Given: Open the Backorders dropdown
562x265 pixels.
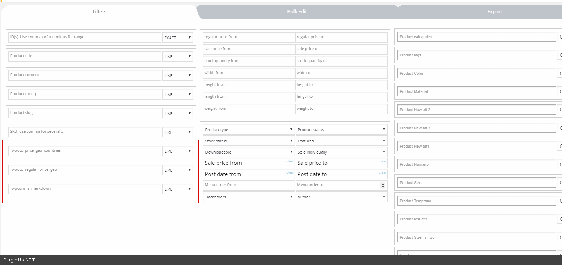Looking at the screenshot, I should (249, 197).
